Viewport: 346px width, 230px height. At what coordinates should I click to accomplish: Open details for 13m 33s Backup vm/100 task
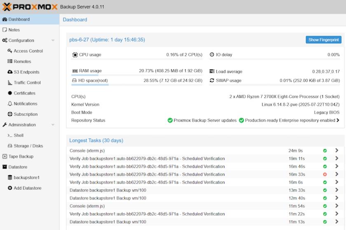pos(337,190)
